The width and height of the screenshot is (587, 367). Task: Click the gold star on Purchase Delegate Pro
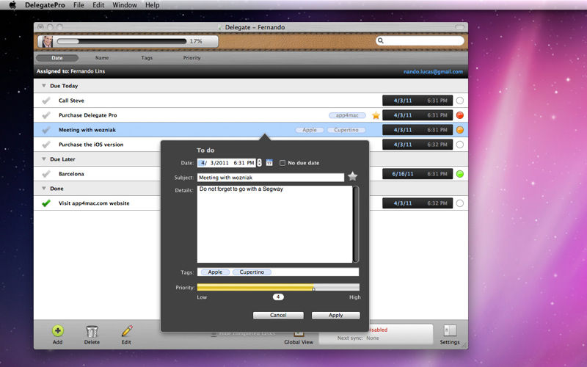coord(376,115)
